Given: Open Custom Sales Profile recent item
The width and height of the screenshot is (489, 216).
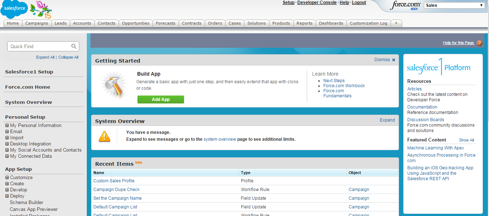Looking at the screenshot, I should click(114, 181).
